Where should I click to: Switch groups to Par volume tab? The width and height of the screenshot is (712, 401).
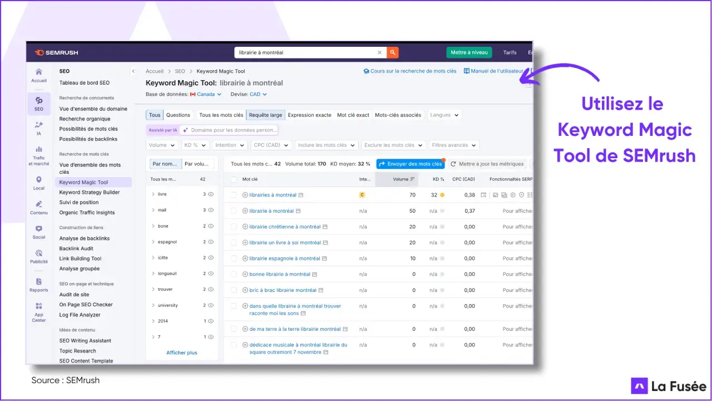point(197,164)
